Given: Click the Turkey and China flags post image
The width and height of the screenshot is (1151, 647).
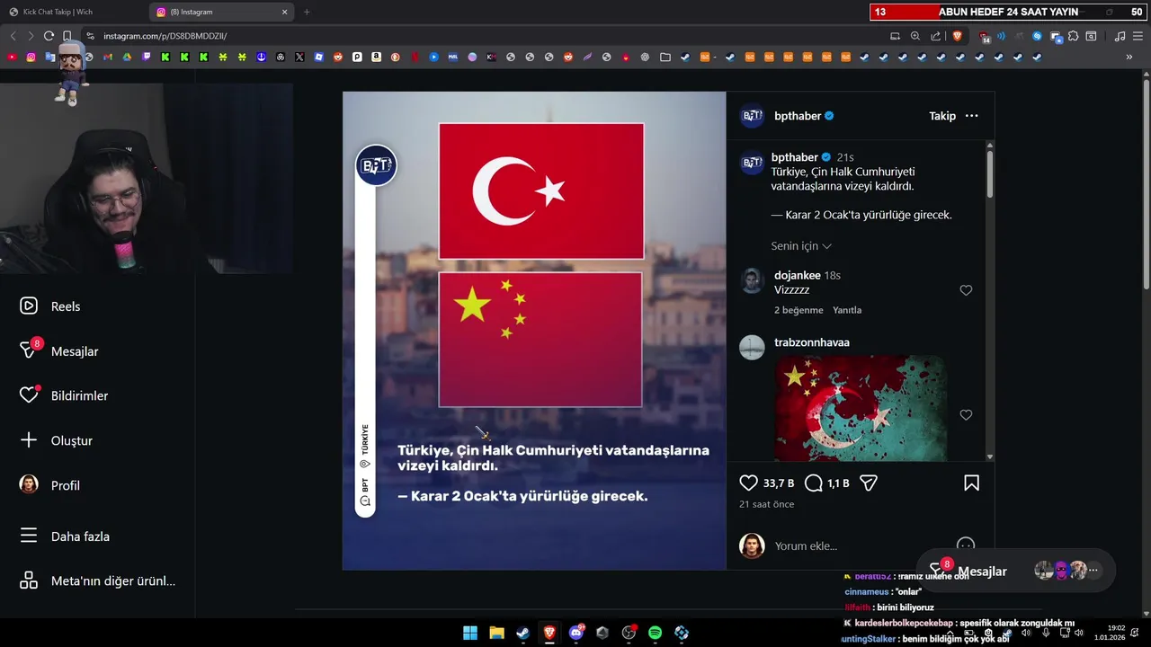Looking at the screenshot, I should point(534,331).
